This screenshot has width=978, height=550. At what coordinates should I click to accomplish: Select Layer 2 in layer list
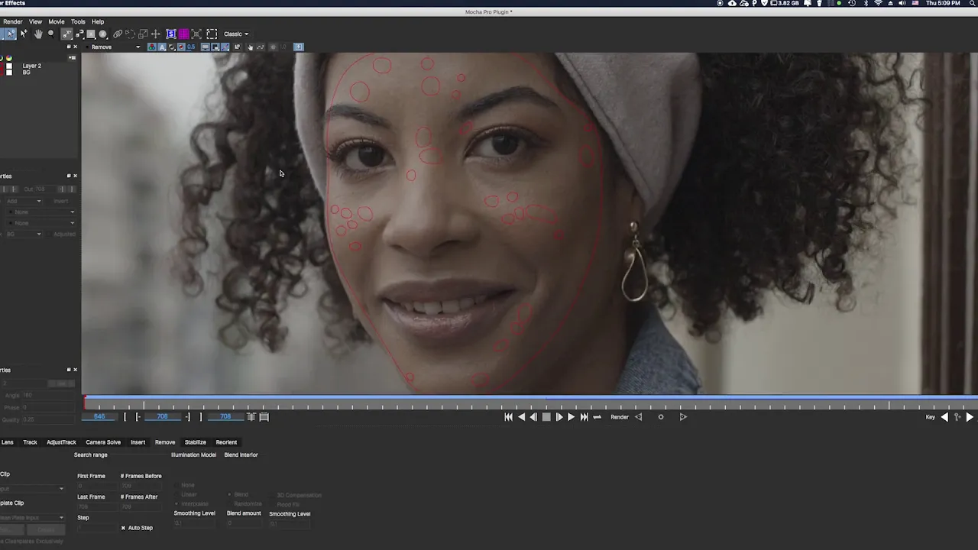pyautogui.click(x=32, y=66)
